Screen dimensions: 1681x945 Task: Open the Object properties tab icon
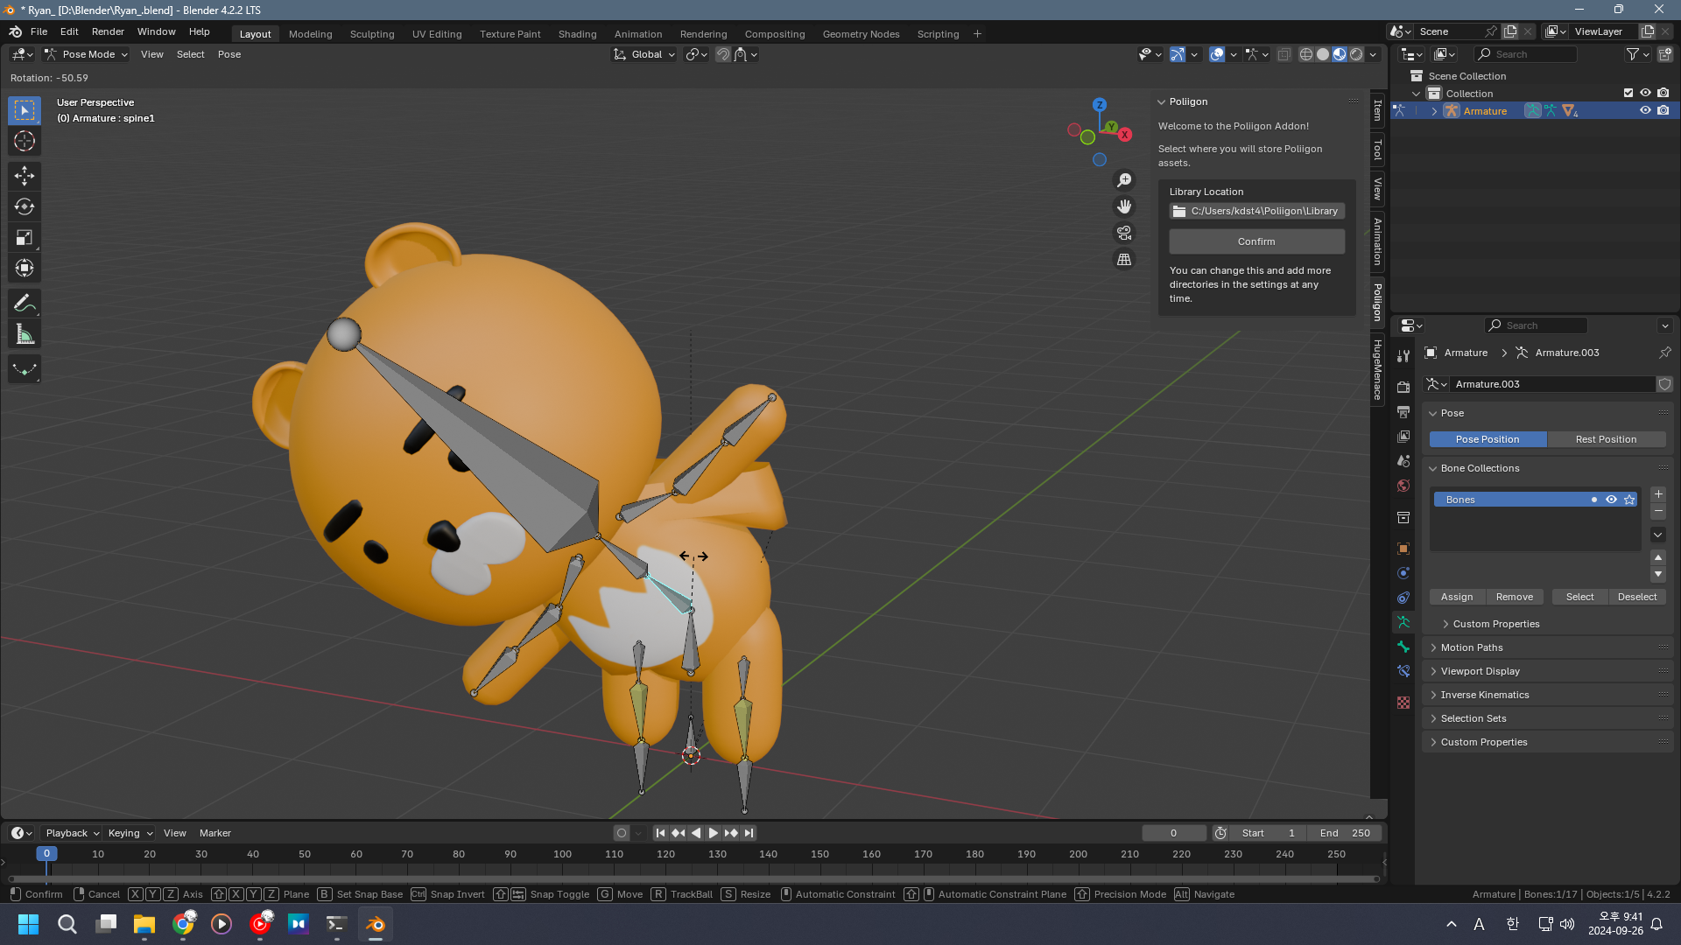(x=1403, y=549)
